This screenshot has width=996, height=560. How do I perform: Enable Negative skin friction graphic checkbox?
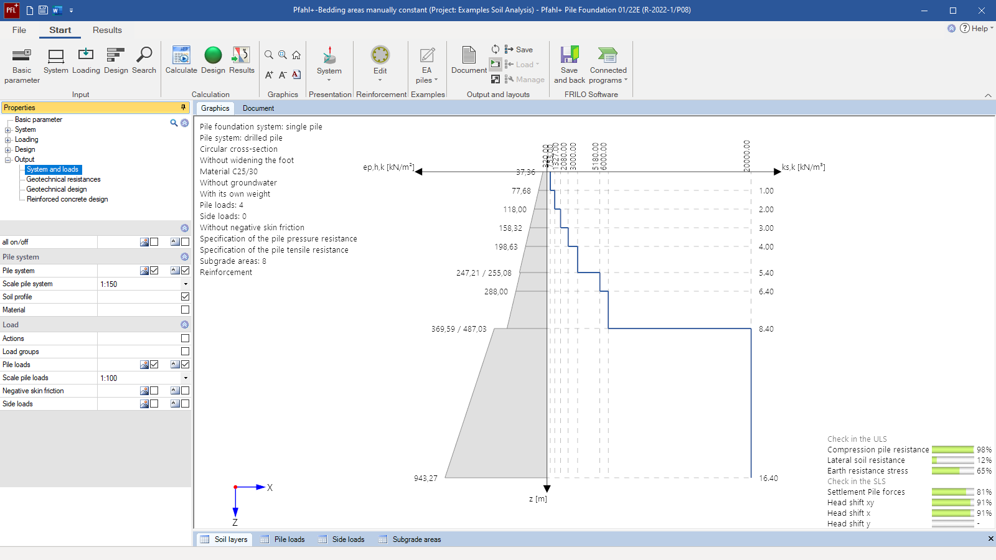pyautogui.click(x=154, y=391)
